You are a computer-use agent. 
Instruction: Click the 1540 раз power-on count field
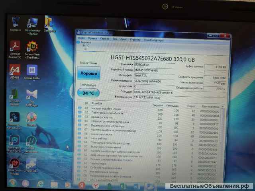tap(215, 83)
